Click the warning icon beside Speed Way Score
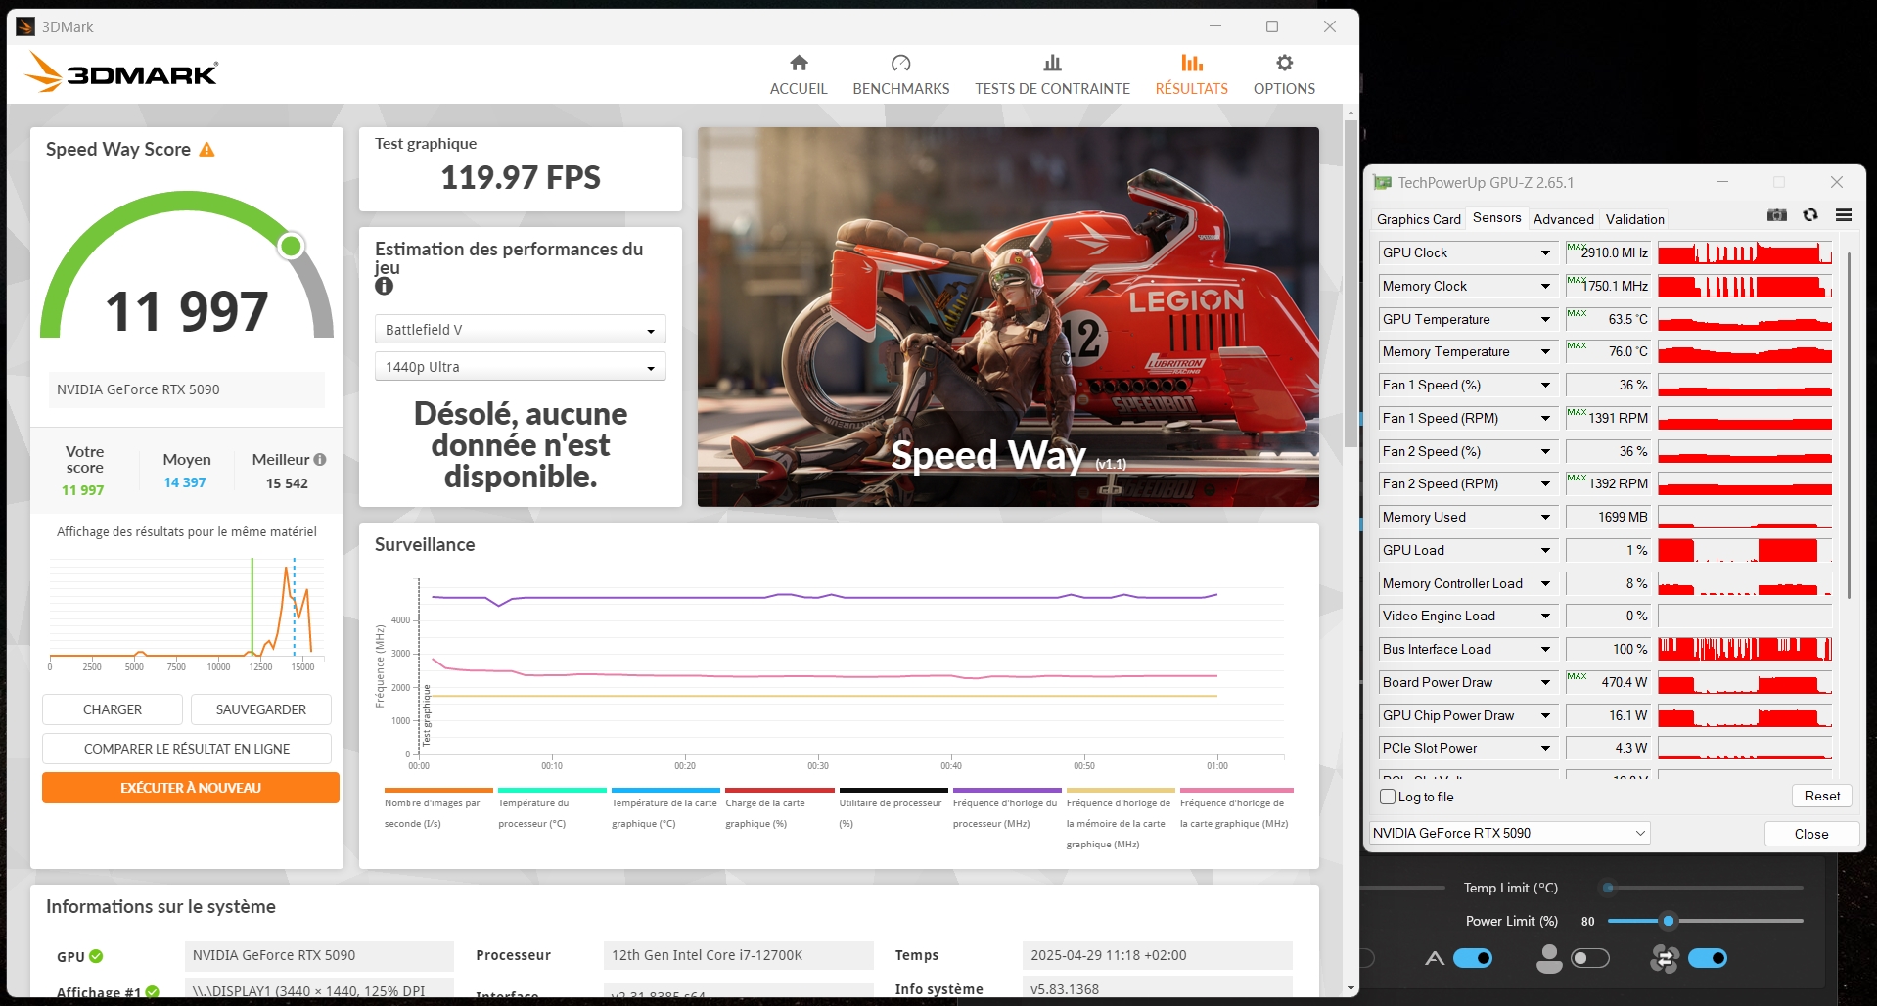This screenshot has height=1006, width=1877. tap(206, 150)
